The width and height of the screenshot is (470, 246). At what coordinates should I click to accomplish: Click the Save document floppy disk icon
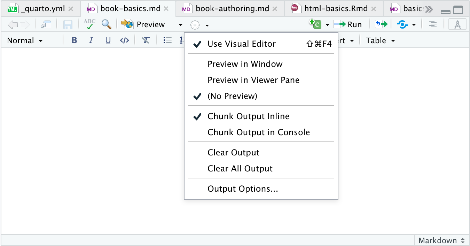tap(68, 24)
